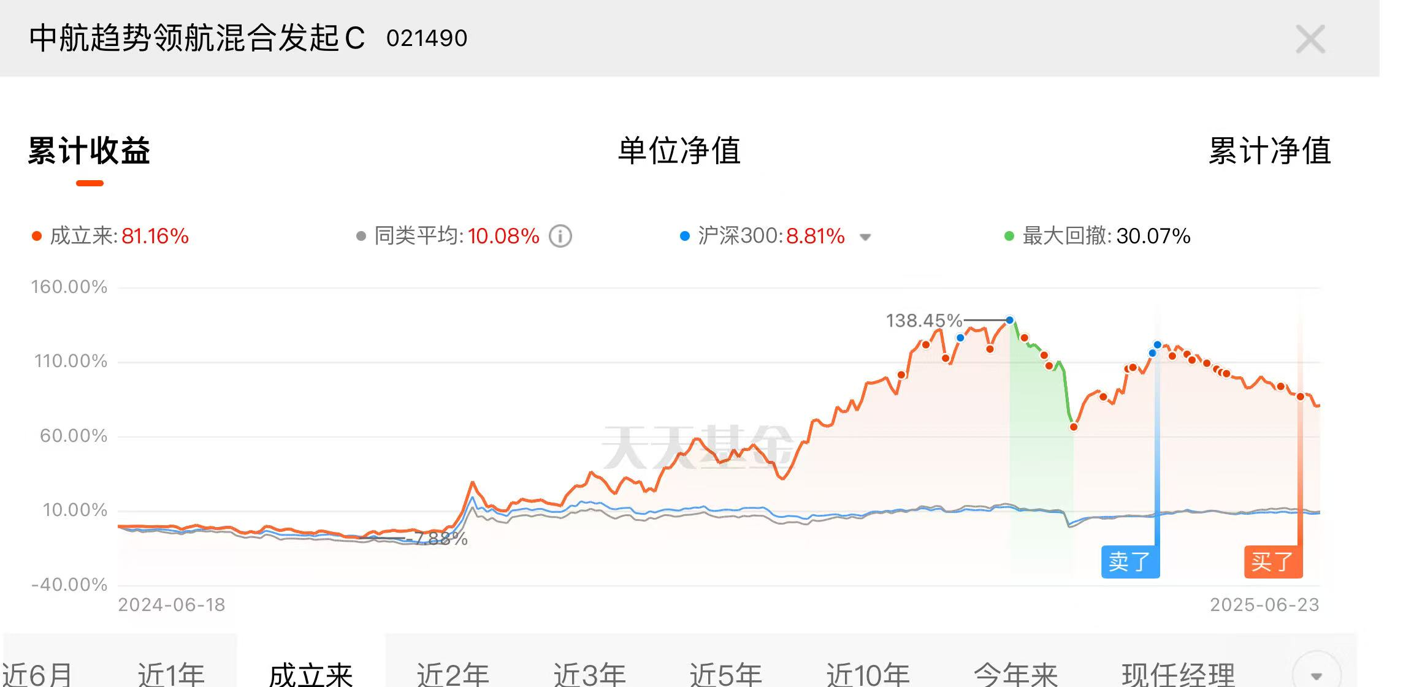Screen dimensions: 1414x687
Task: Select 今年来 time range
Action: pyautogui.click(x=1015, y=674)
